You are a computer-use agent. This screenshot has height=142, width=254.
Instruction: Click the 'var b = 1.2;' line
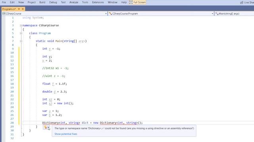[x=52, y=115]
